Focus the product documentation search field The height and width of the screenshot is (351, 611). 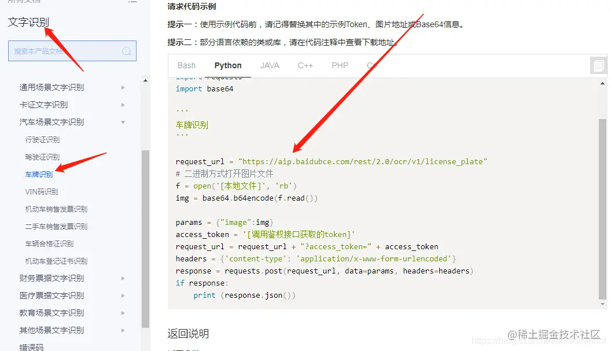72,51
